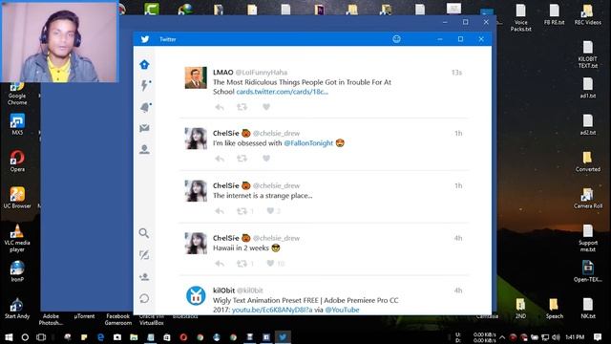The width and height of the screenshot is (611, 344).
Task: Like the 'Hawaii in 2 weeks' tweet
Action: point(270,264)
